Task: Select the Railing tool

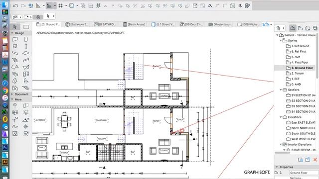Action: pos(26,60)
